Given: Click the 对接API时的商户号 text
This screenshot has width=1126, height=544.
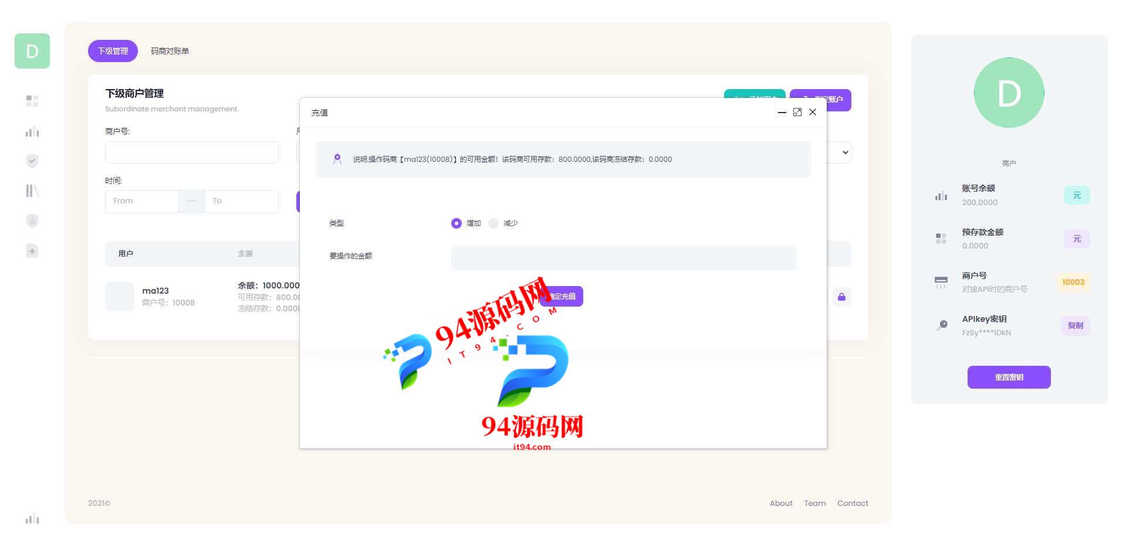Looking at the screenshot, I should 995,289.
